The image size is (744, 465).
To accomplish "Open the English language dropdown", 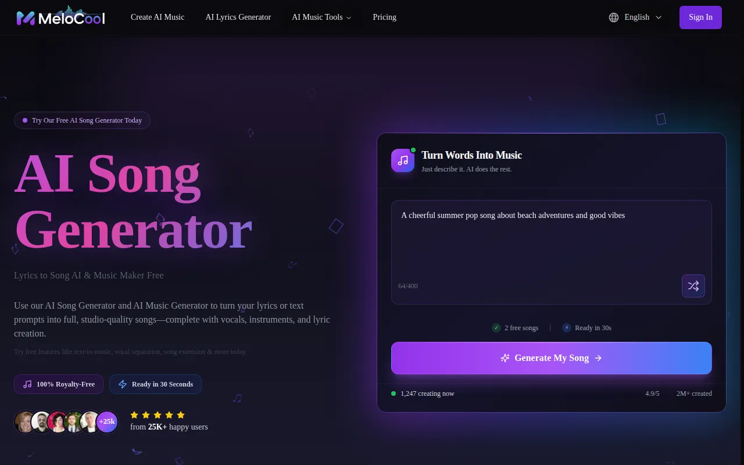I will point(635,17).
